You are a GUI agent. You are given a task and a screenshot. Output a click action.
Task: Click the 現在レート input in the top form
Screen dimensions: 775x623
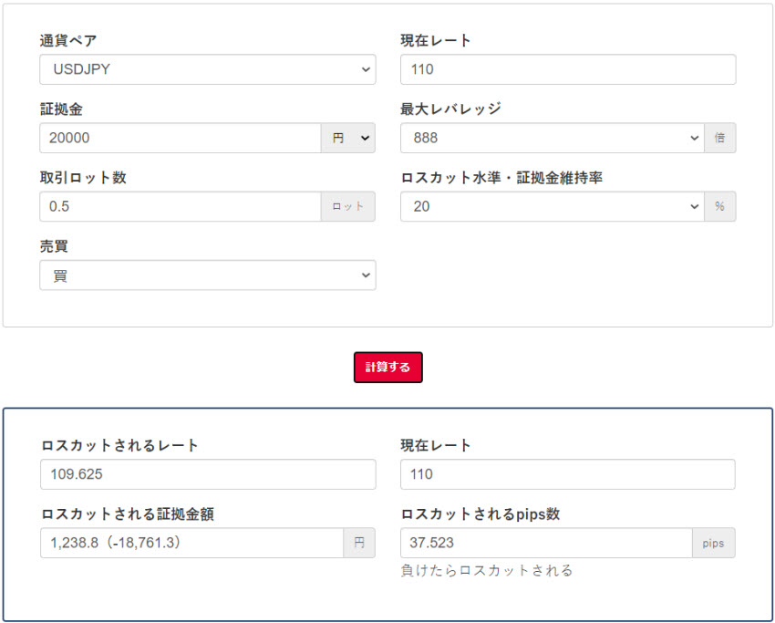(567, 69)
